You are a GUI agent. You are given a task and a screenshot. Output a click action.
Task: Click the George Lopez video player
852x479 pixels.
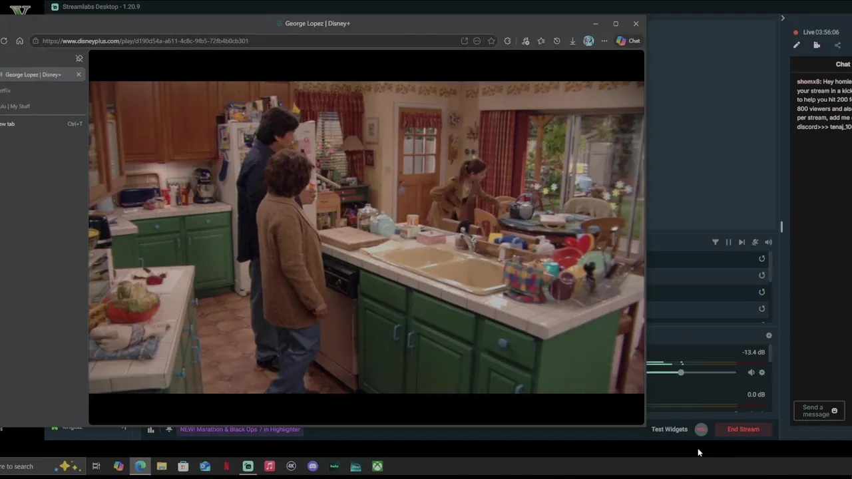tap(366, 238)
